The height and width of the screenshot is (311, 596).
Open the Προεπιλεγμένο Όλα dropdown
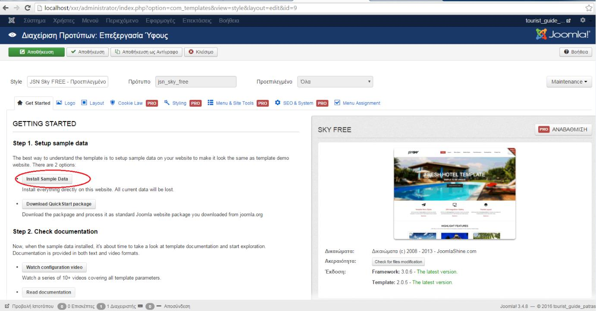coord(335,81)
